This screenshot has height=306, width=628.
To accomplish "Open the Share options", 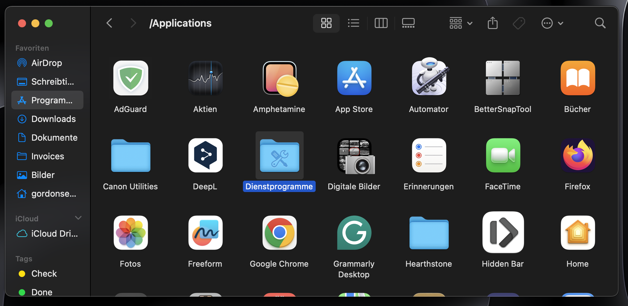I will [x=493, y=23].
